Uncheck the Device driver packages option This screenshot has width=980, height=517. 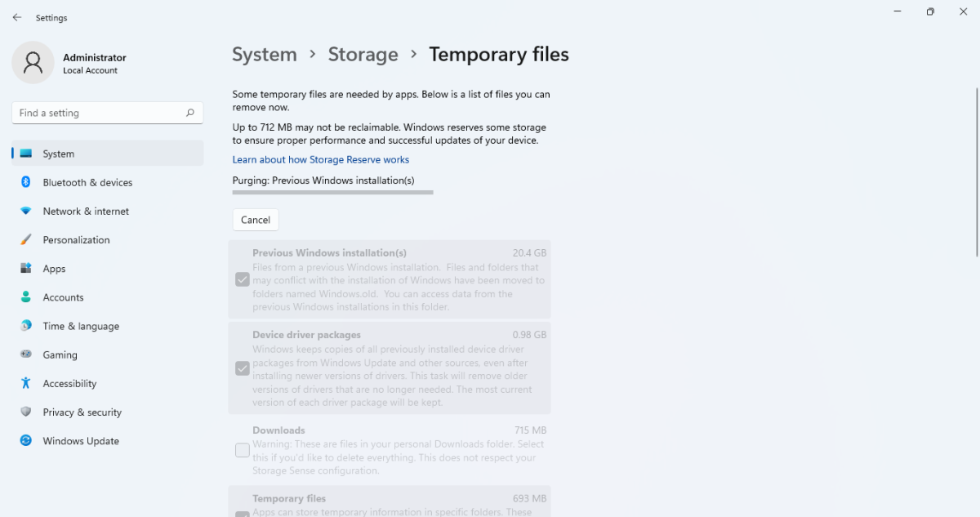pyautogui.click(x=242, y=368)
